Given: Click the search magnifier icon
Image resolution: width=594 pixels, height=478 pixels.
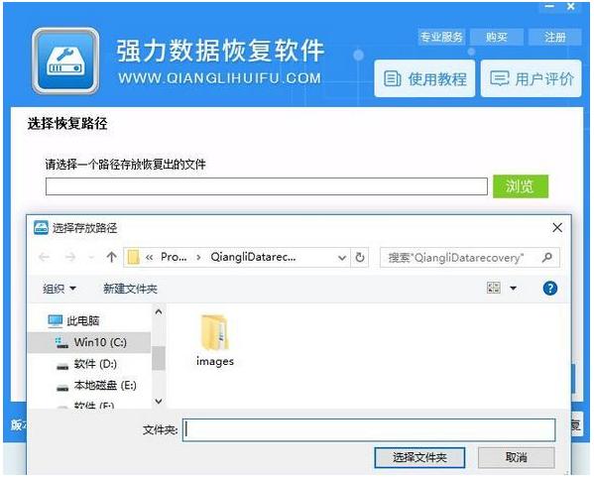Looking at the screenshot, I should (547, 258).
